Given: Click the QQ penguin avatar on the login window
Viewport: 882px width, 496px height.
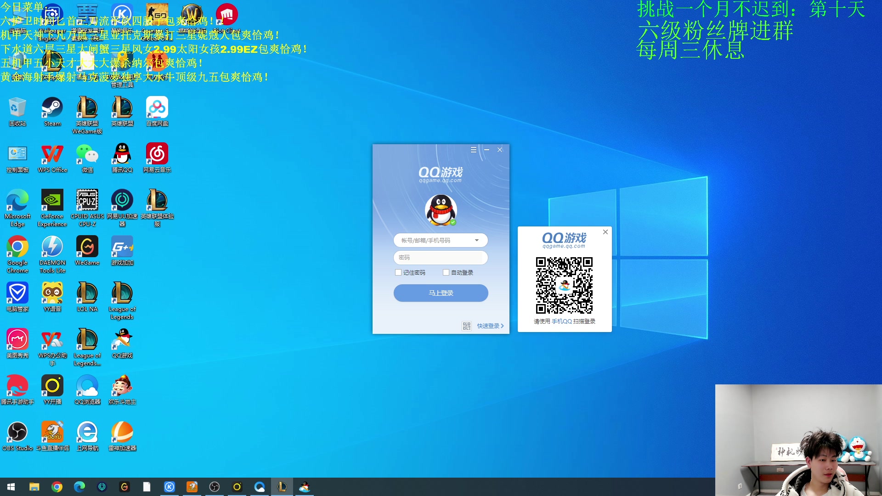Looking at the screenshot, I should 441,210.
